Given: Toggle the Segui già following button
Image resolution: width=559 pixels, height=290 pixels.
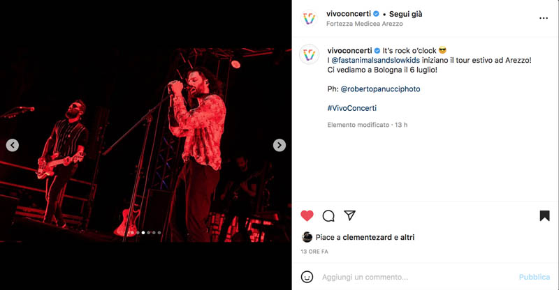Looking at the screenshot, I should tap(405, 14).
